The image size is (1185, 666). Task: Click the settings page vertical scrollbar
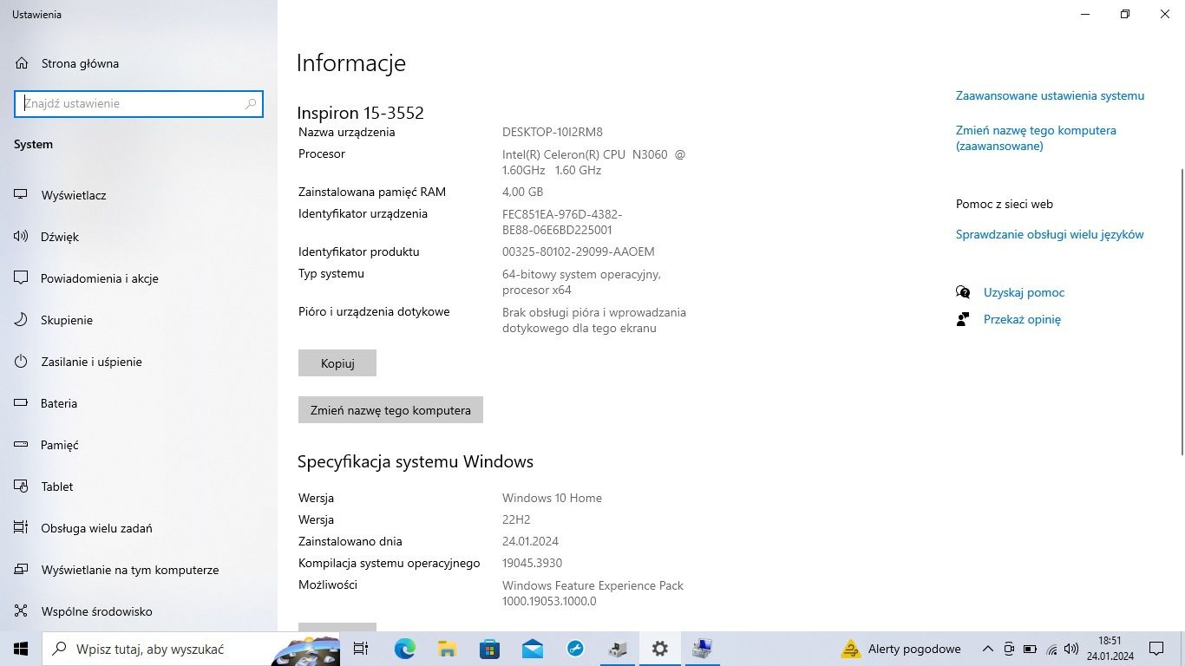pos(1181,312)
